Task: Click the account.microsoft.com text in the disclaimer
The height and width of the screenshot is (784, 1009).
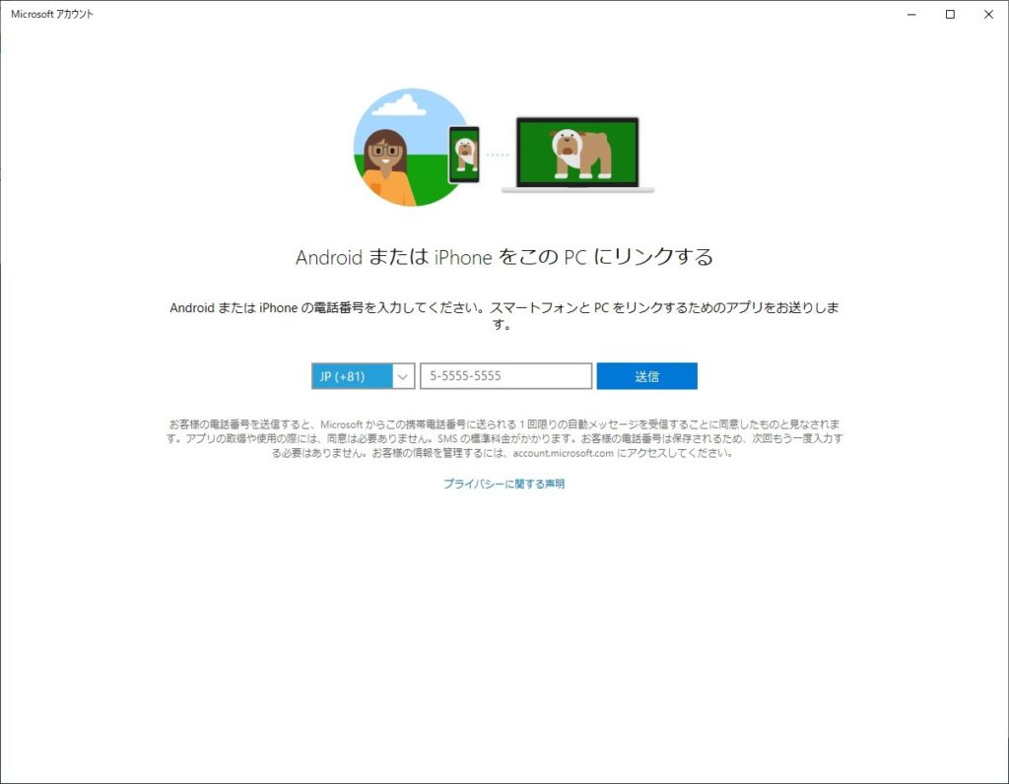Action: point(563,454)
